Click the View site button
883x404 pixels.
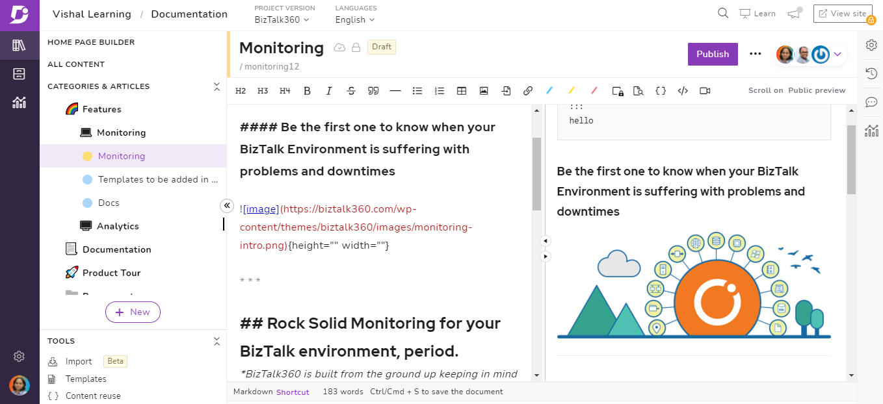click(x=842, y=14)
